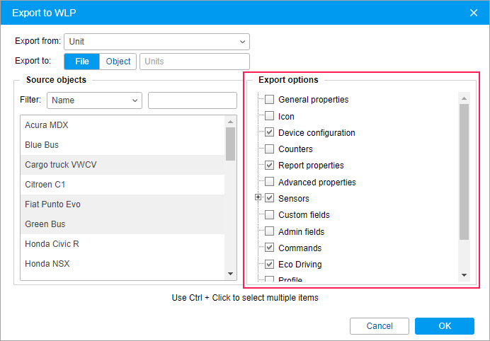
Task: Switch export target to Object
Action: pyautogui.click(x=118, y=62)
